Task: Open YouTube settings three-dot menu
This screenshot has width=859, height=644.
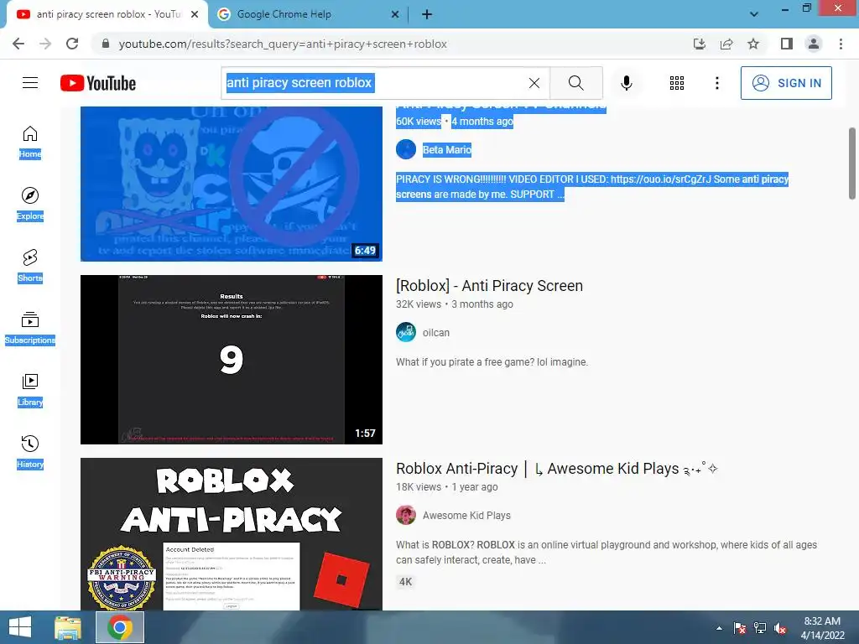Action: (x=716, y=83)
